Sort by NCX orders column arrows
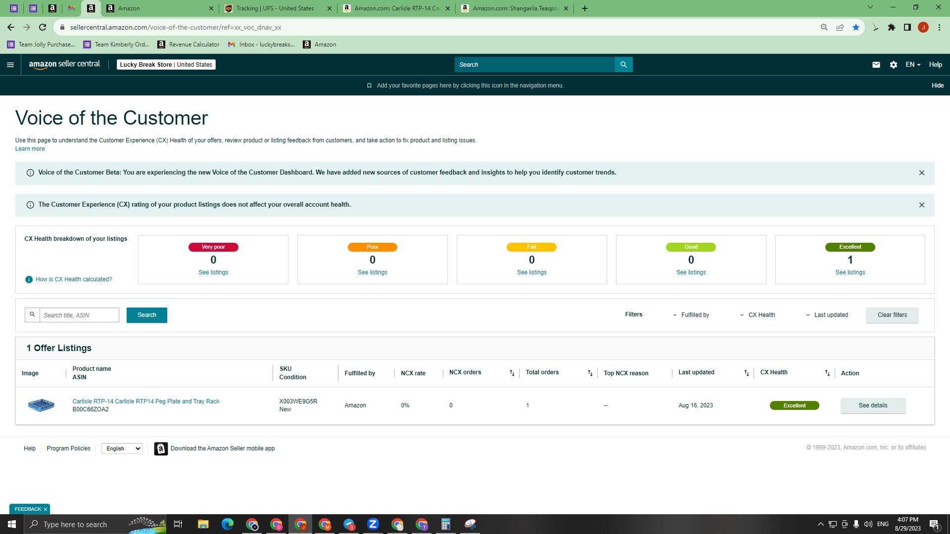This screenshot has width=950, height=534. coord(512,373)
